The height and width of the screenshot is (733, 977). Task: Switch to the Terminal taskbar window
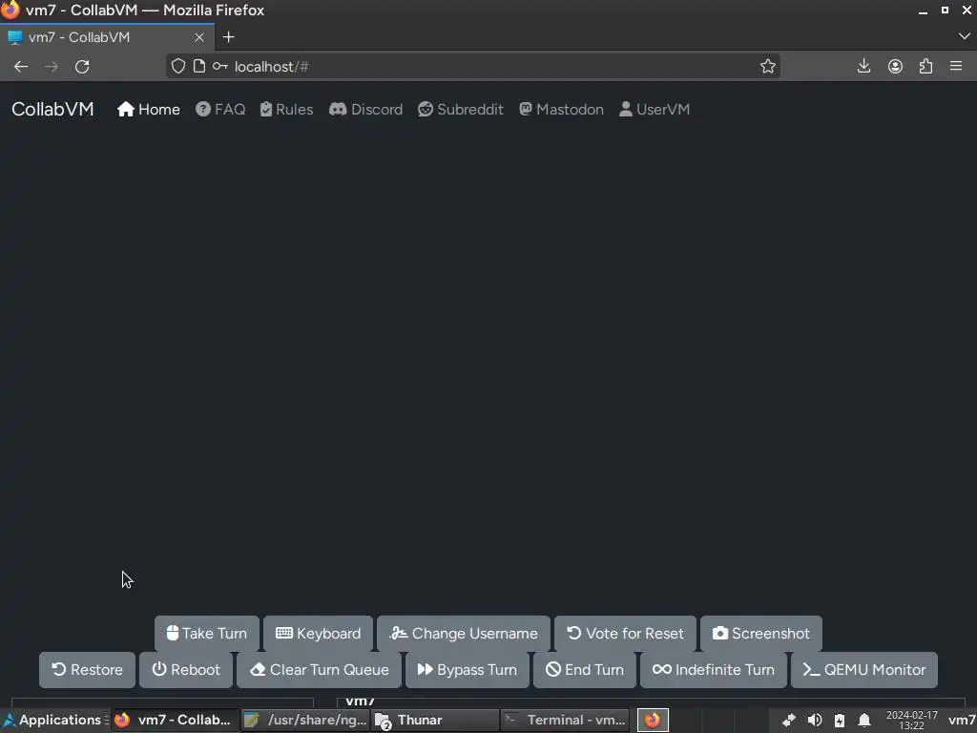pos(565,720)
